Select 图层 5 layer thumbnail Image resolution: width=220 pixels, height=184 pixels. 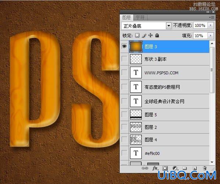tap(136, 114)
